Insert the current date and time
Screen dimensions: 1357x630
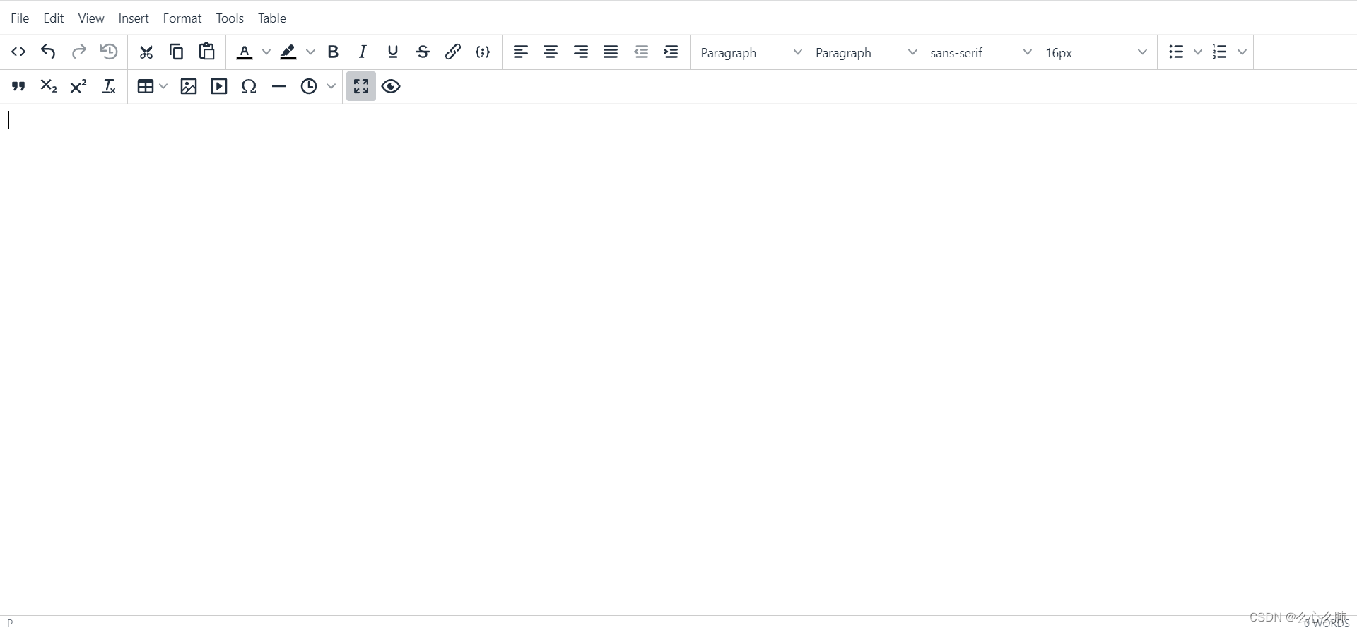point(309,86)
